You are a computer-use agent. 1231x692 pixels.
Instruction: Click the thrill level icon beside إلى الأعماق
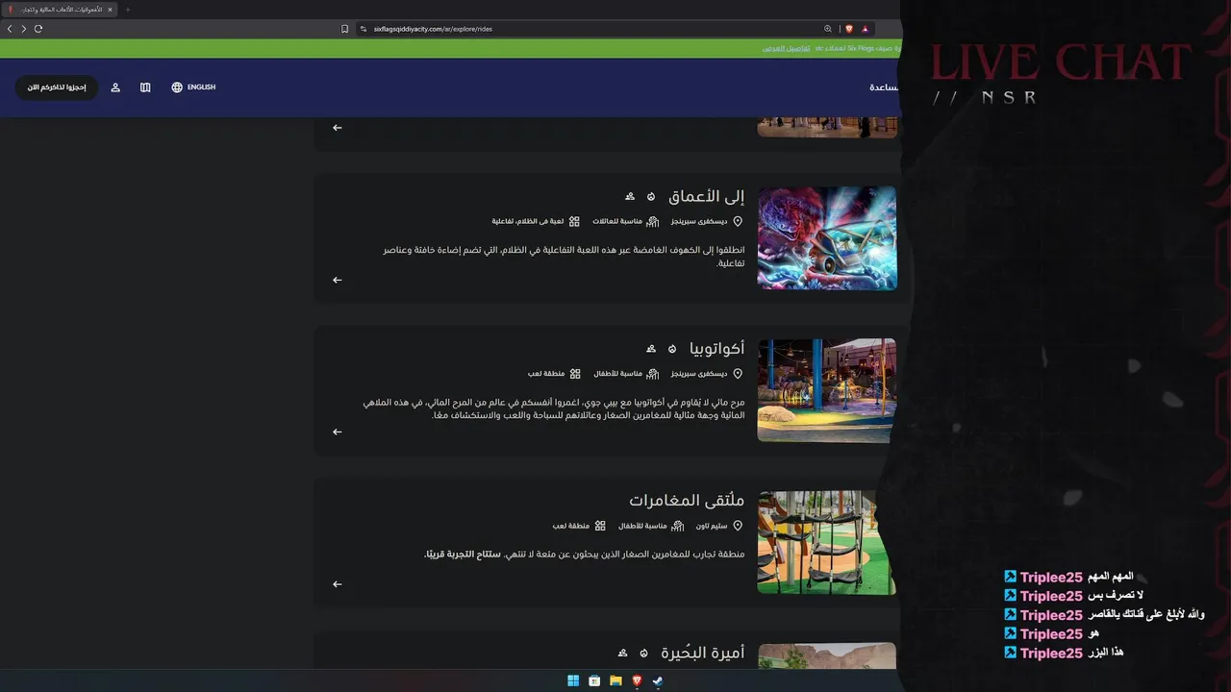point(651,196)
